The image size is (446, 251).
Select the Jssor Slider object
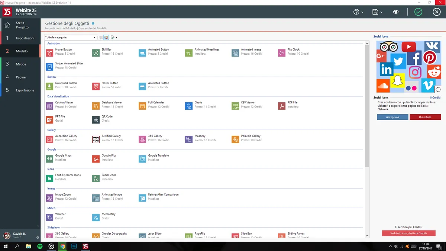tap(151, 235)
